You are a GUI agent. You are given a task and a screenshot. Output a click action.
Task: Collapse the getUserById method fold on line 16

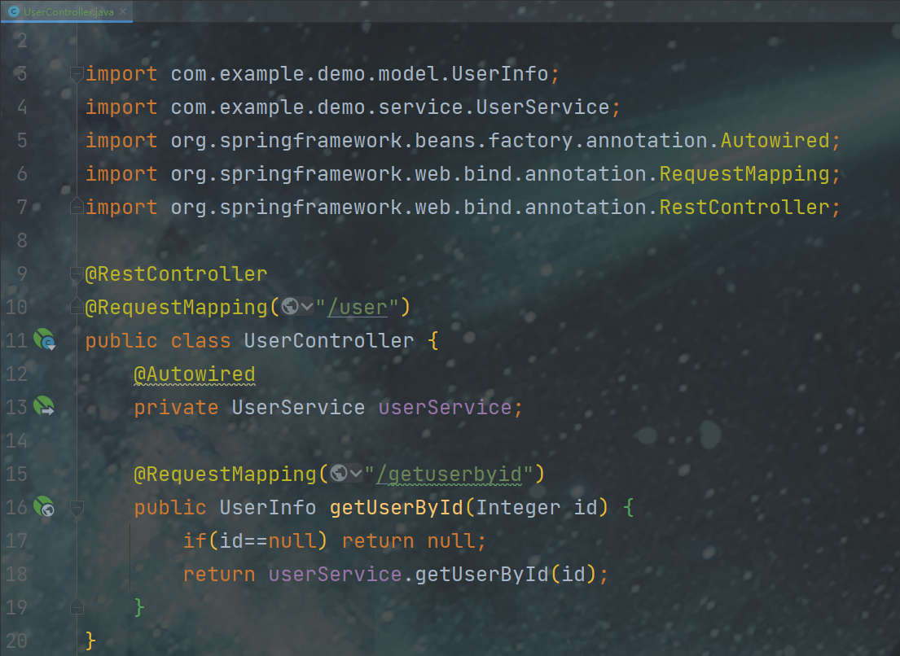77,507
